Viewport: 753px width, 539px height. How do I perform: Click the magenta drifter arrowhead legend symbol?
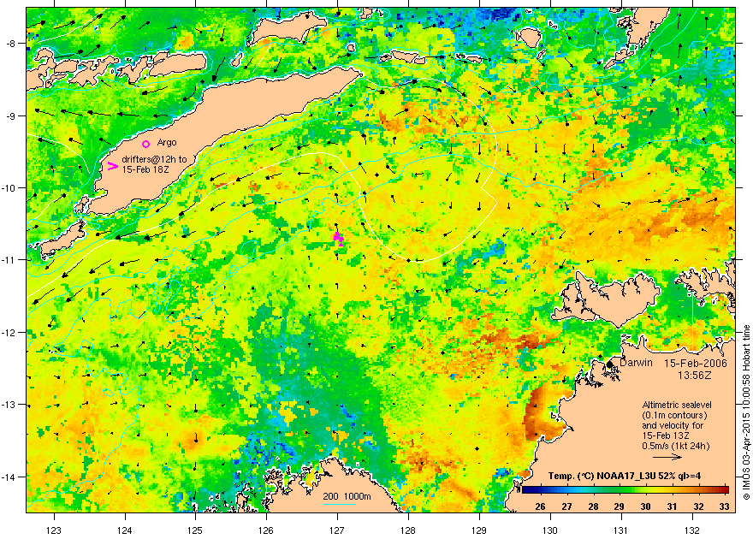[x=113, y=166]
